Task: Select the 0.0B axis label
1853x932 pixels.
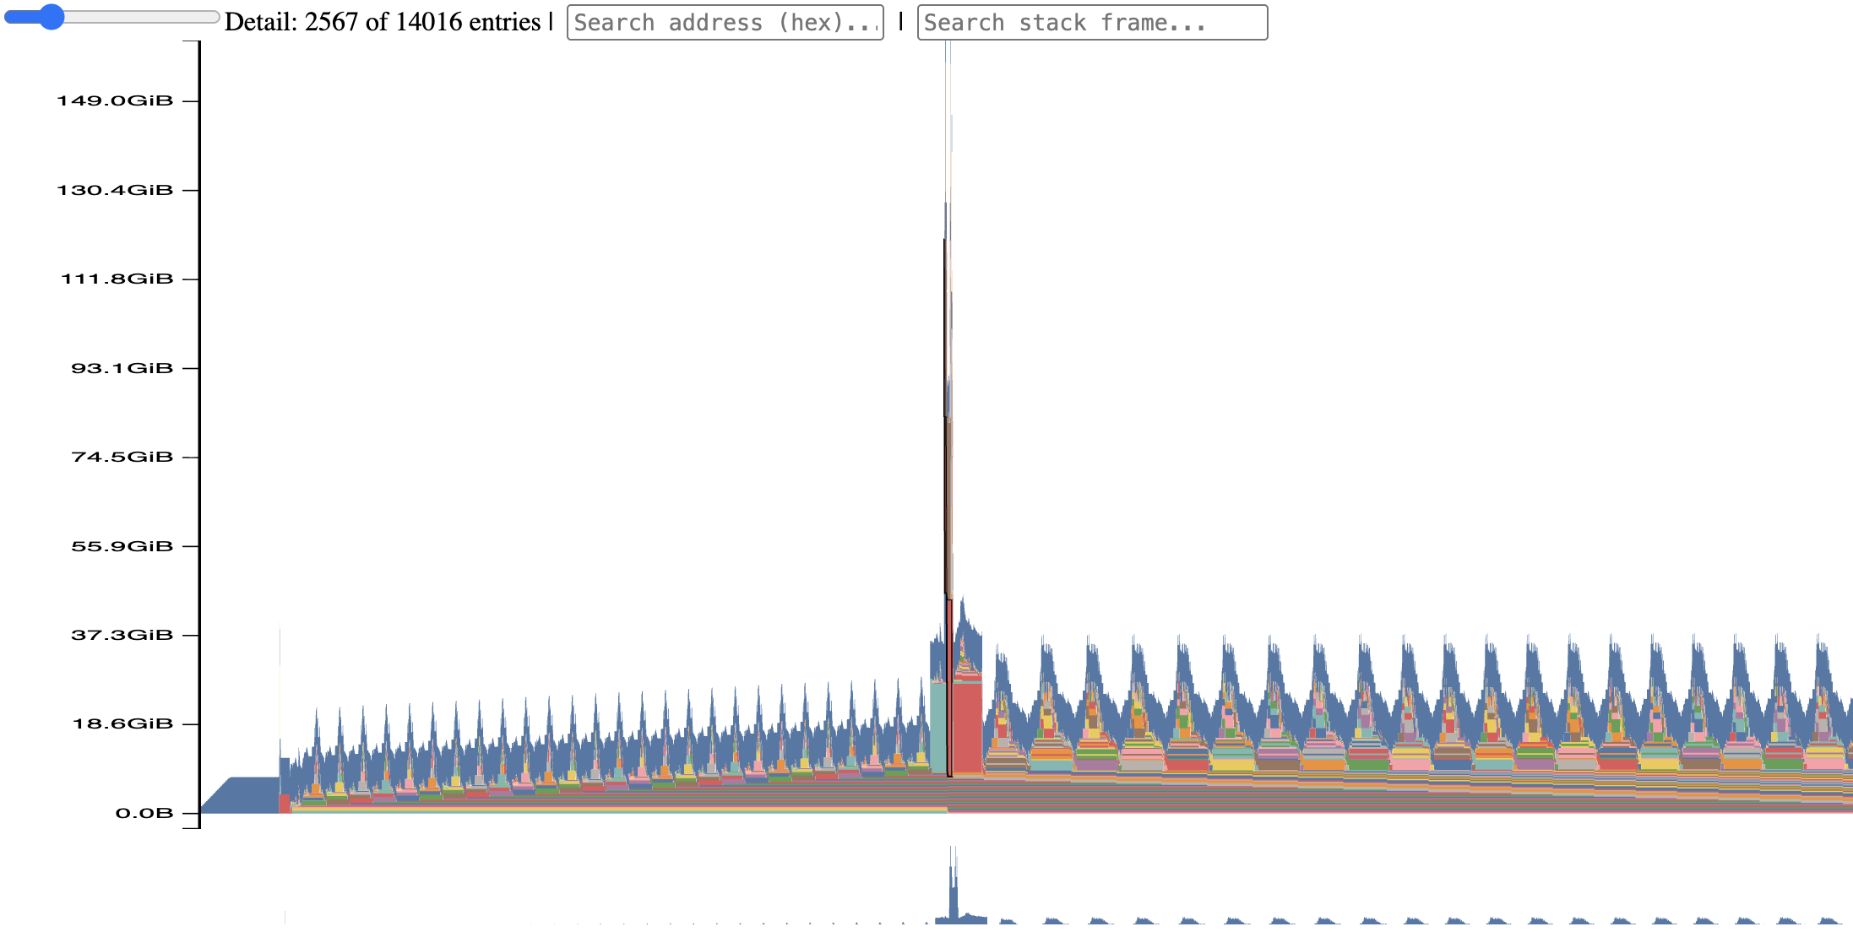Action: pyautogui.click(x=144, y=813)
